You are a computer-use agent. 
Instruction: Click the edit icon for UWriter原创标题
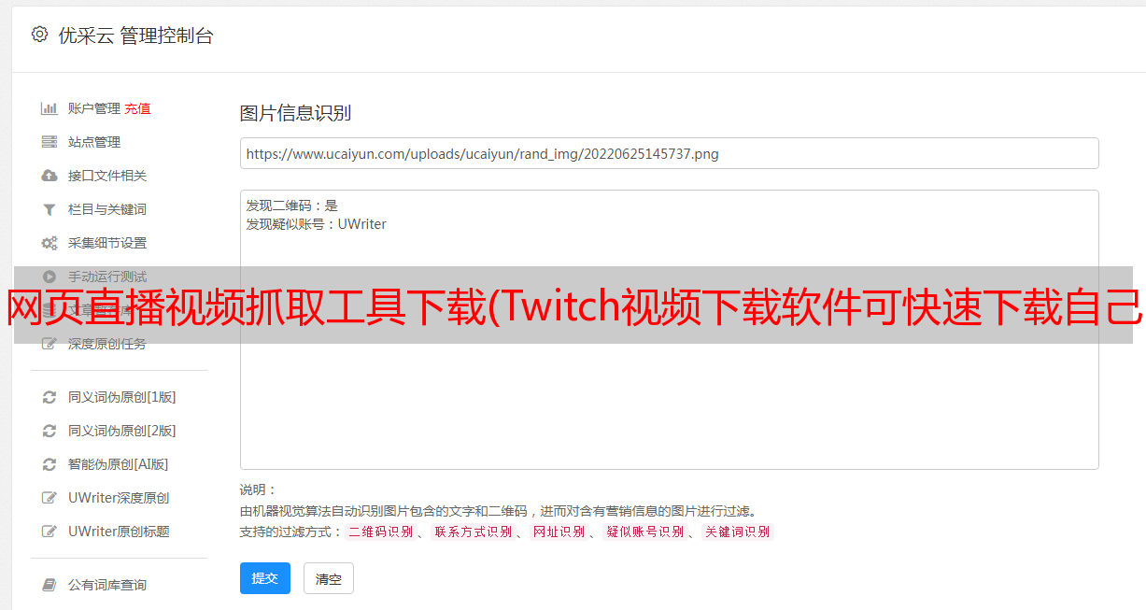50,532
